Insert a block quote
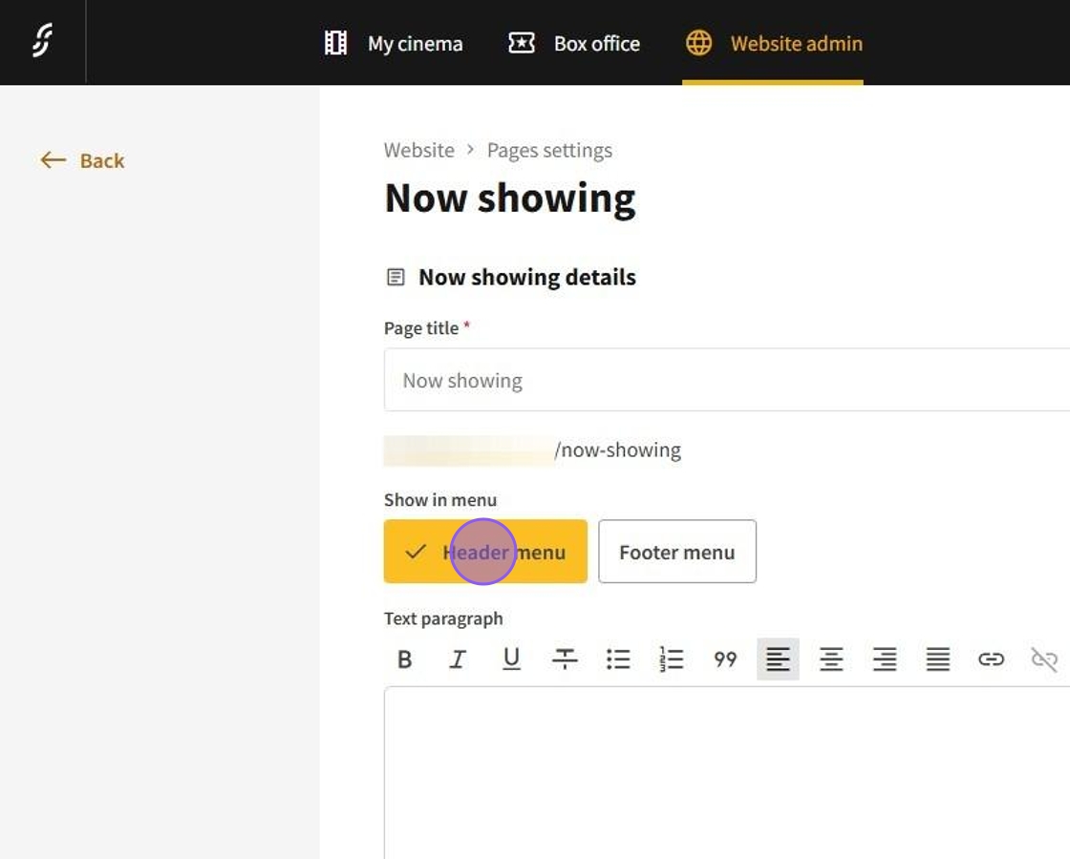Viewport: 1070px width, 859px height. click(x=725, y=660)
